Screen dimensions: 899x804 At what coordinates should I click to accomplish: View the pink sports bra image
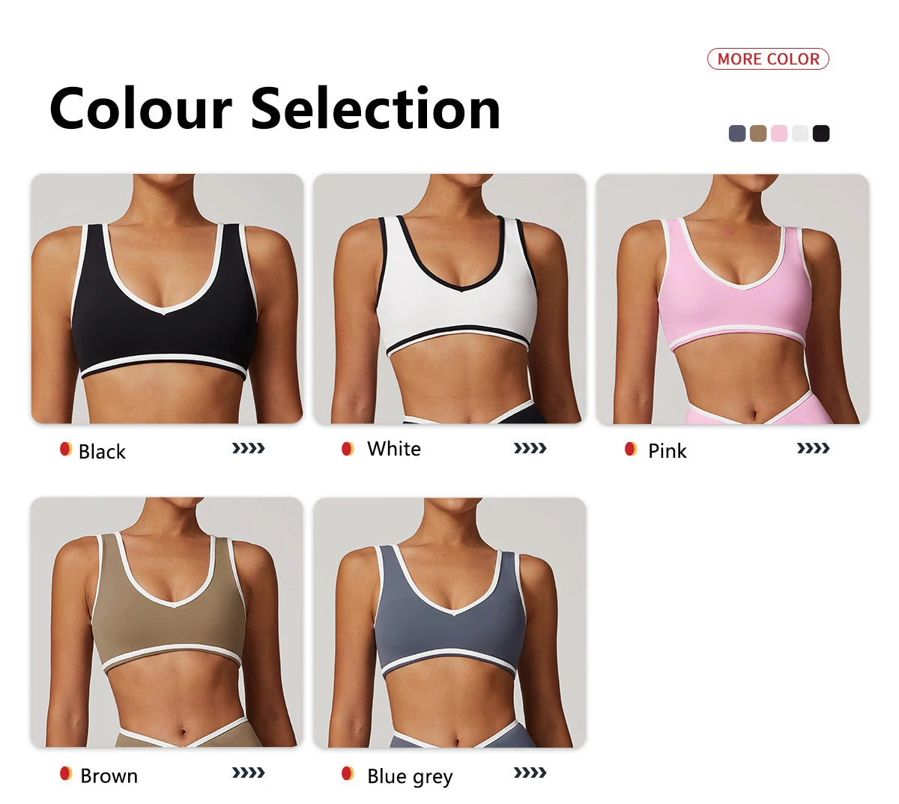733,299
